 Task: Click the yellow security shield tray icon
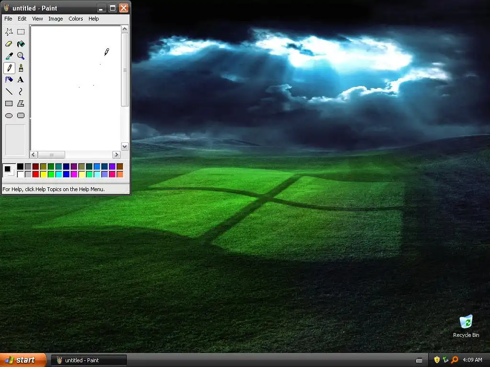click(437, 360)
